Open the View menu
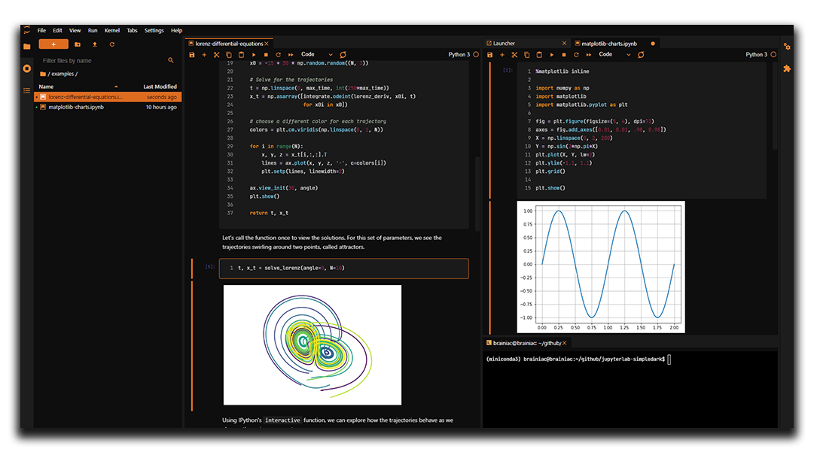814x452 pixels. coord(75,31)
